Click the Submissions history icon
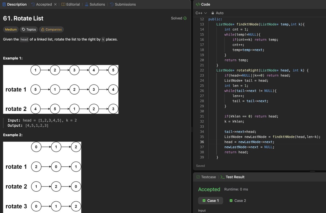This screenshot has height=213, width=326. tap(112, 4)
